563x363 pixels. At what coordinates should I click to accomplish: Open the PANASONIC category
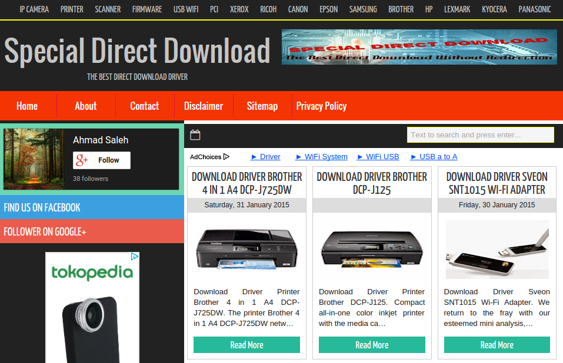pyautogui.click(x=535, y=9)
